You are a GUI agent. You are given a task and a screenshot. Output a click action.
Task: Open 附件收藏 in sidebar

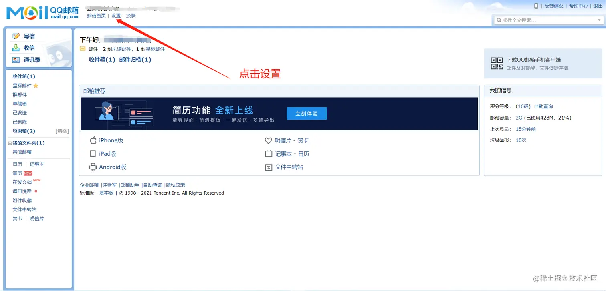[22, 201]
